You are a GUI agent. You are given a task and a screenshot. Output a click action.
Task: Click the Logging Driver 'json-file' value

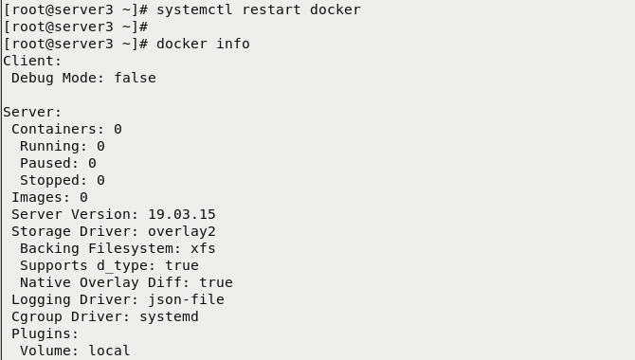pos(186,299)
